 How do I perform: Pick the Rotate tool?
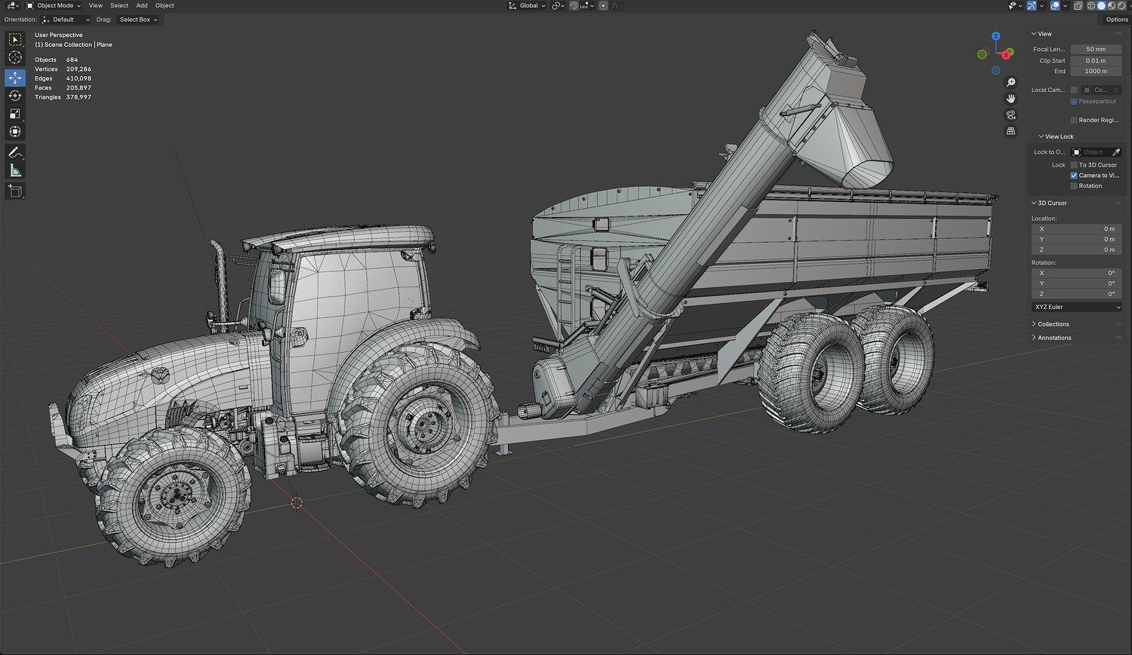pyautogui.click(x=15, y=96)
